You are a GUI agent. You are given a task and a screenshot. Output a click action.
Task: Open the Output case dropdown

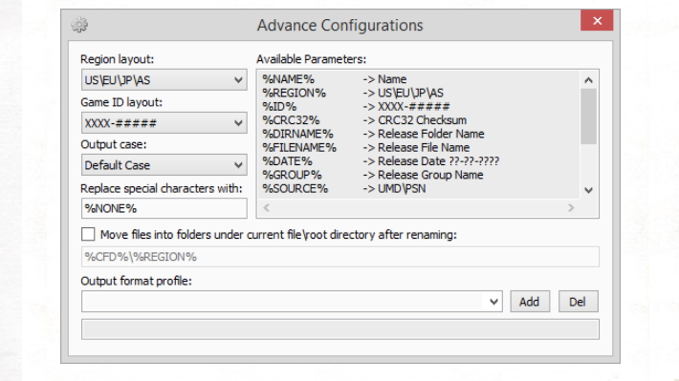(x=164, y=165)
